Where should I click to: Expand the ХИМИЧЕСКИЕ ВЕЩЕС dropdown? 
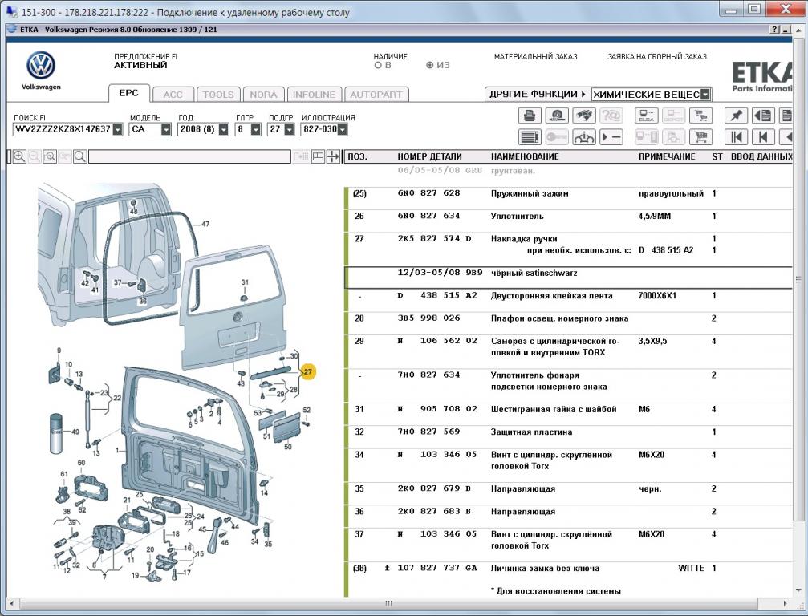click(705, 95)
